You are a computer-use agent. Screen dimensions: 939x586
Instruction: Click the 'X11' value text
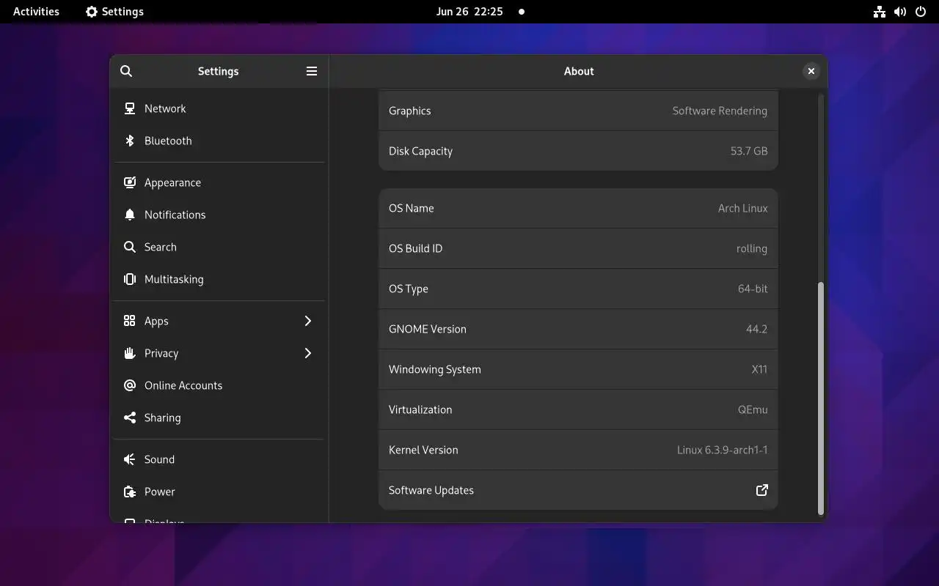coord(759,369)
